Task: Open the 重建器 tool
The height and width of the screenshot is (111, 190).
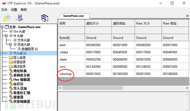Action: point(18,97)
